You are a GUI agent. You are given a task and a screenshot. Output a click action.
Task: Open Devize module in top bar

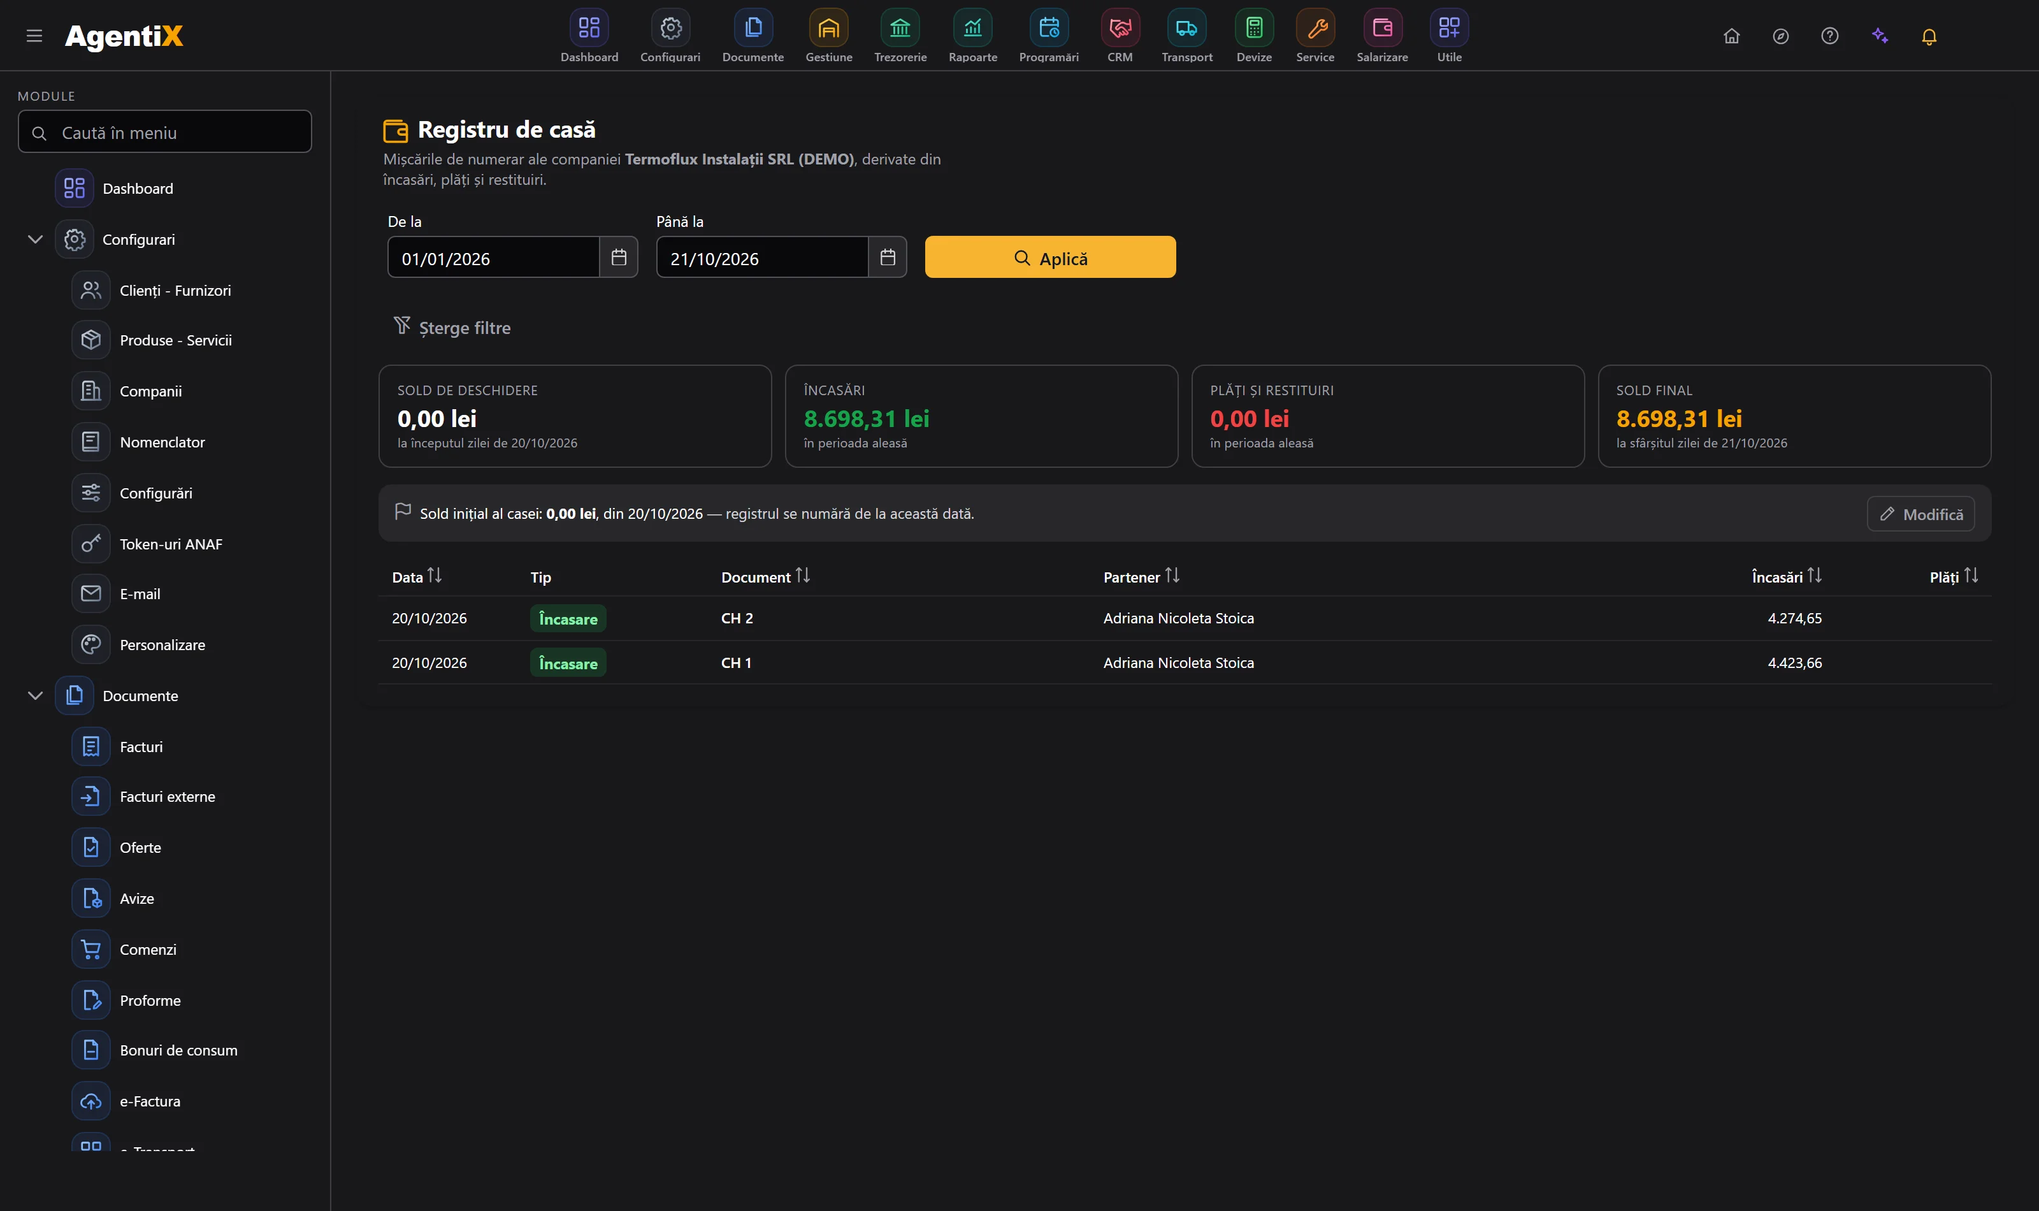pyautogui.click(x=1253, y=37)
